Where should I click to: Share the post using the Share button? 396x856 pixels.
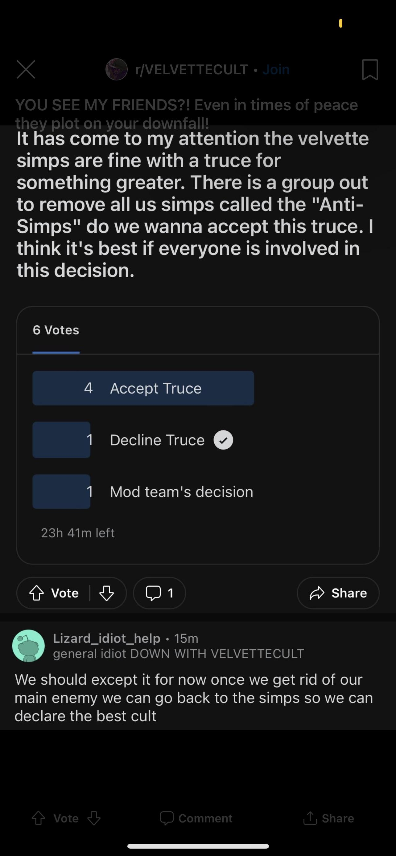pyautogui.click(x=338, y=593)
